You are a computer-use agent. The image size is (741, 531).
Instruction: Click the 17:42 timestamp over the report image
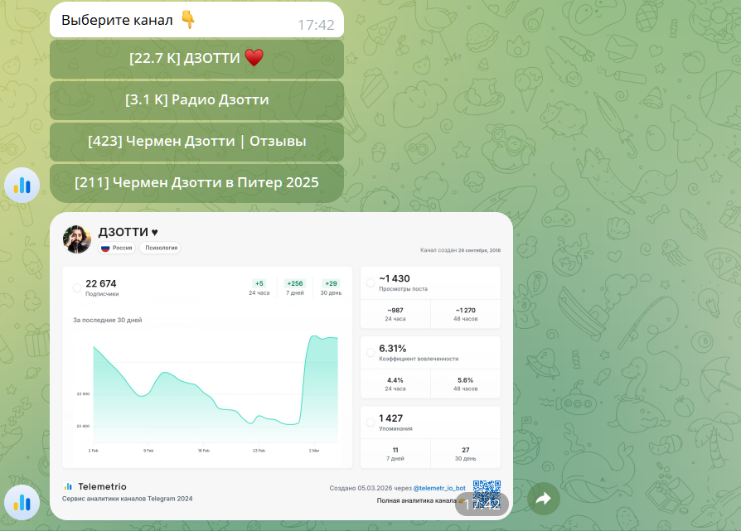pyautogui.click(x=482, y=504)
